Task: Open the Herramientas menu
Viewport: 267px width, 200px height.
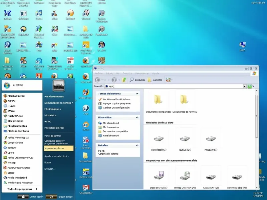Action: click(x=142, y=73)
